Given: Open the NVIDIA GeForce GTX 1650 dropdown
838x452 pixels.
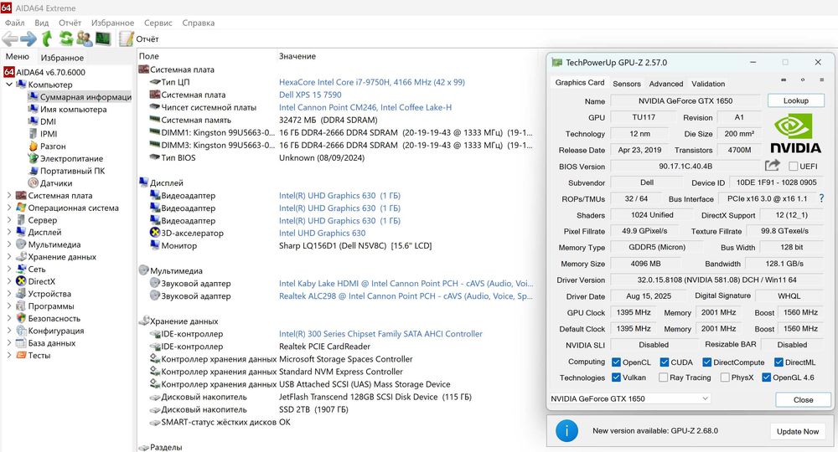Looking at the screenshot, I should point(629,399).
